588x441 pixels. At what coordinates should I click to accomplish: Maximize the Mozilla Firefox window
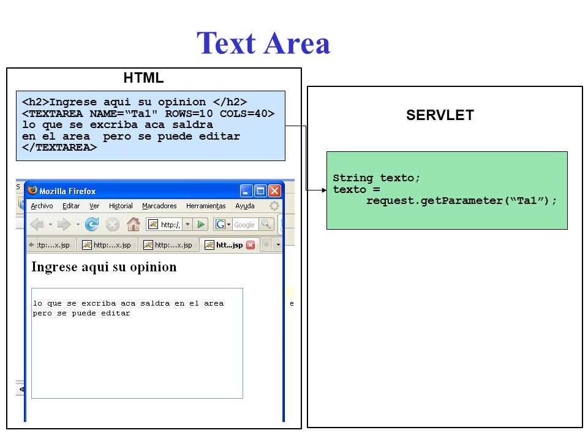click(x=260, y=191)
